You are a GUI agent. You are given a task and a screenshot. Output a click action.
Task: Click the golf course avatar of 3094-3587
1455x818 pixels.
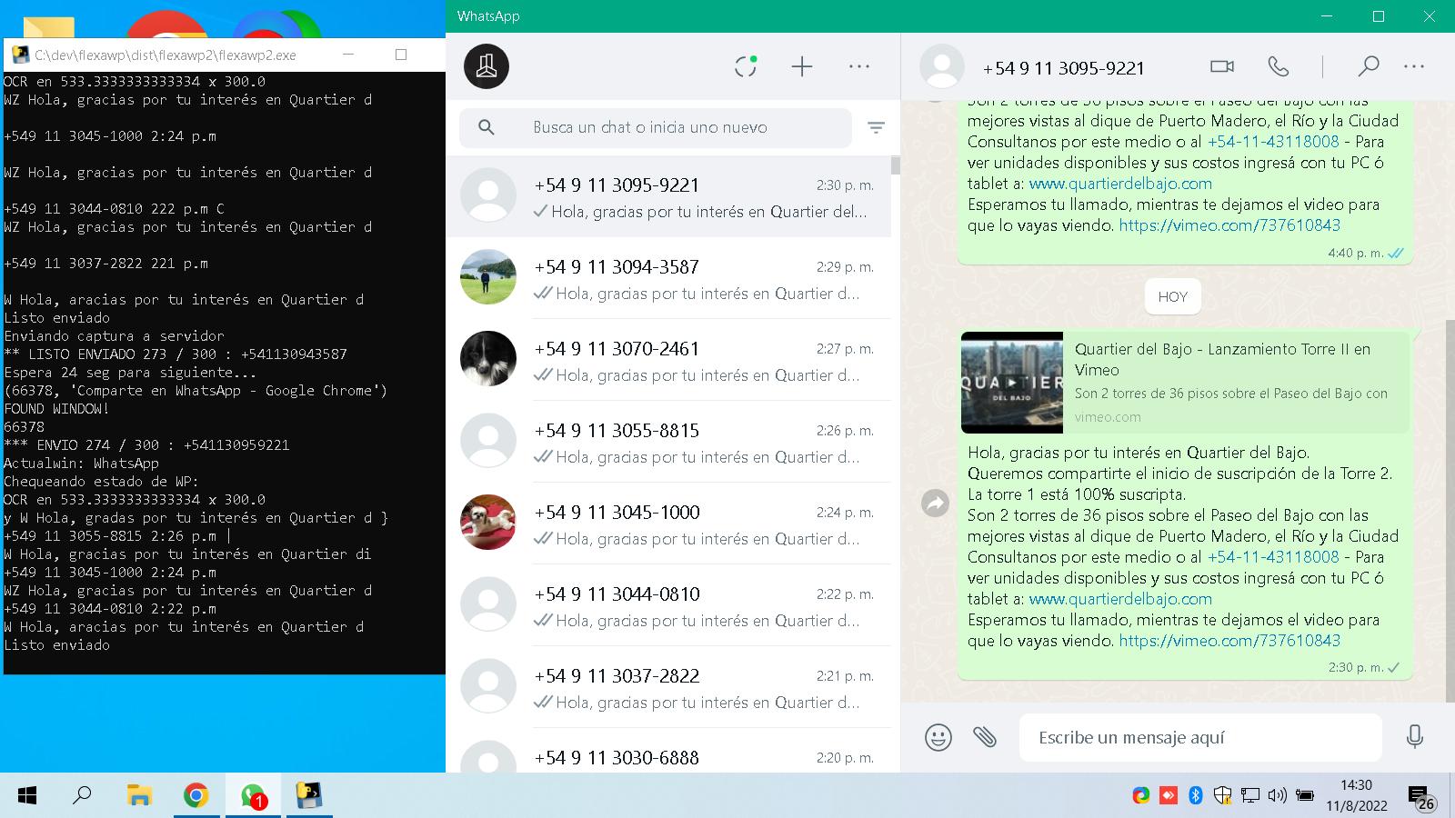click(x=488, y=277)
